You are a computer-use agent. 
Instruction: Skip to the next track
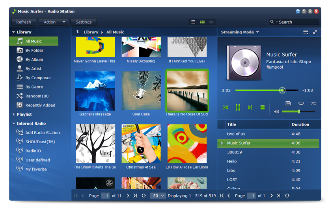pyautogui.click(x=250, y=108)
